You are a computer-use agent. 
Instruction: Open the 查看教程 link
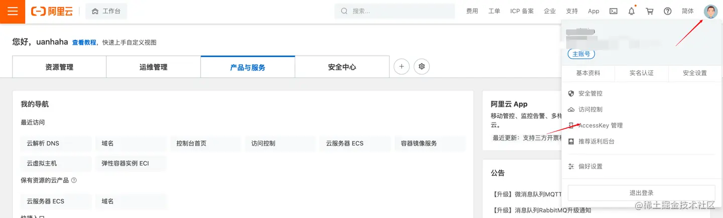84,42
